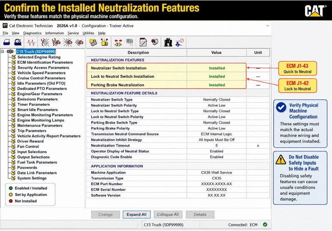Select Dedicated PTO Parameters

pos(42,89)
